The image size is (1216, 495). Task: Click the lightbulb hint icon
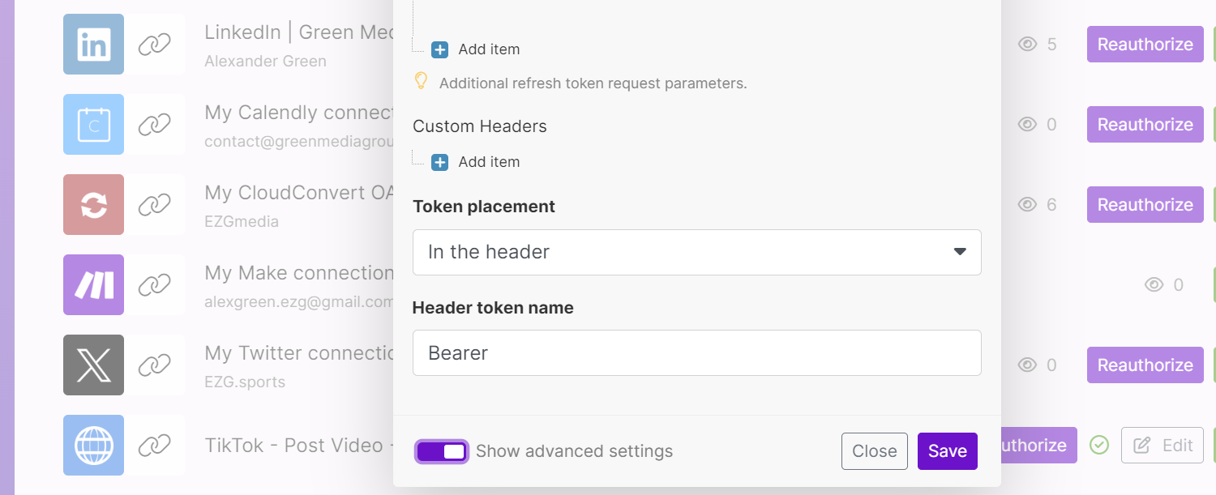click(421, 81)
